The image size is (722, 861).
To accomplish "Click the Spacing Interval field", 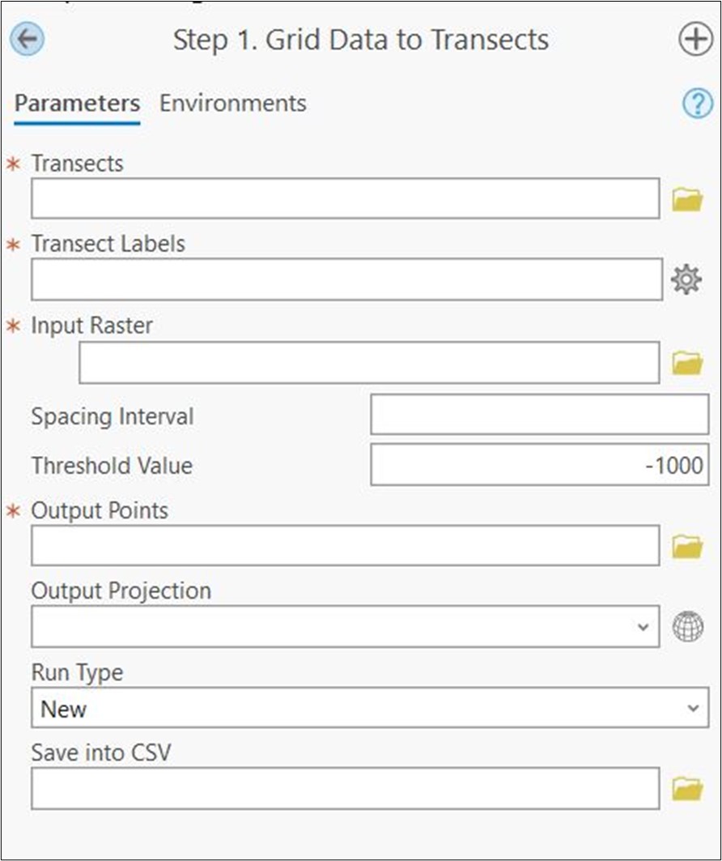I will point(540,414).
